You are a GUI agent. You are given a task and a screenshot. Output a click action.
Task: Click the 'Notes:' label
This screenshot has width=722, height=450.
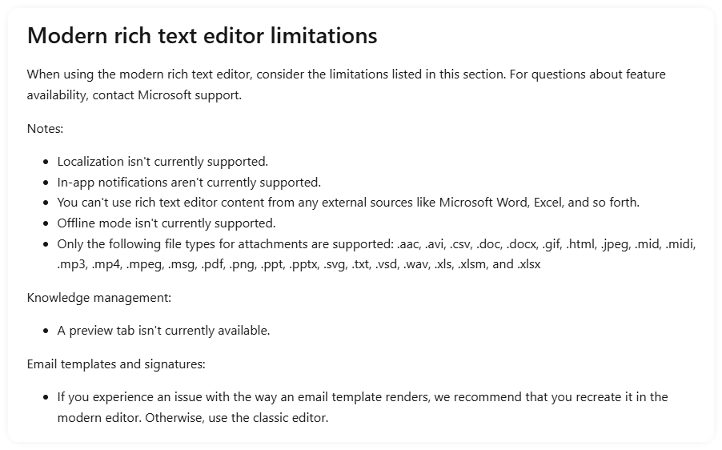point(45,128)
